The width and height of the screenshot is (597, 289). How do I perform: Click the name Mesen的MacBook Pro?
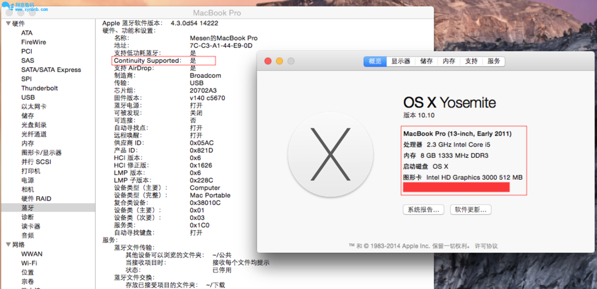click(224, 38)
